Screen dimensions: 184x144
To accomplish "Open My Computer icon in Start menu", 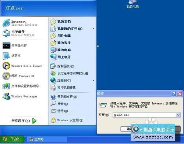I will (53, 50).
